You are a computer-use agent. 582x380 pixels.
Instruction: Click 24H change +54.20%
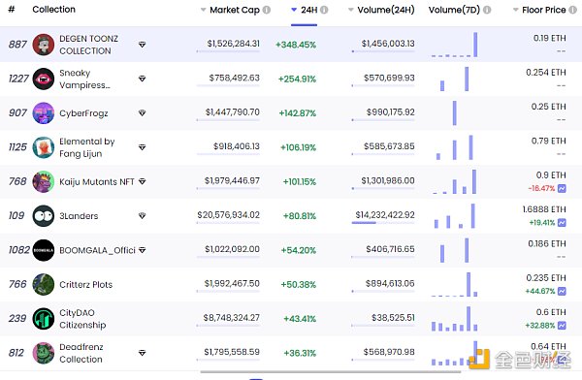tap(299, 250)
